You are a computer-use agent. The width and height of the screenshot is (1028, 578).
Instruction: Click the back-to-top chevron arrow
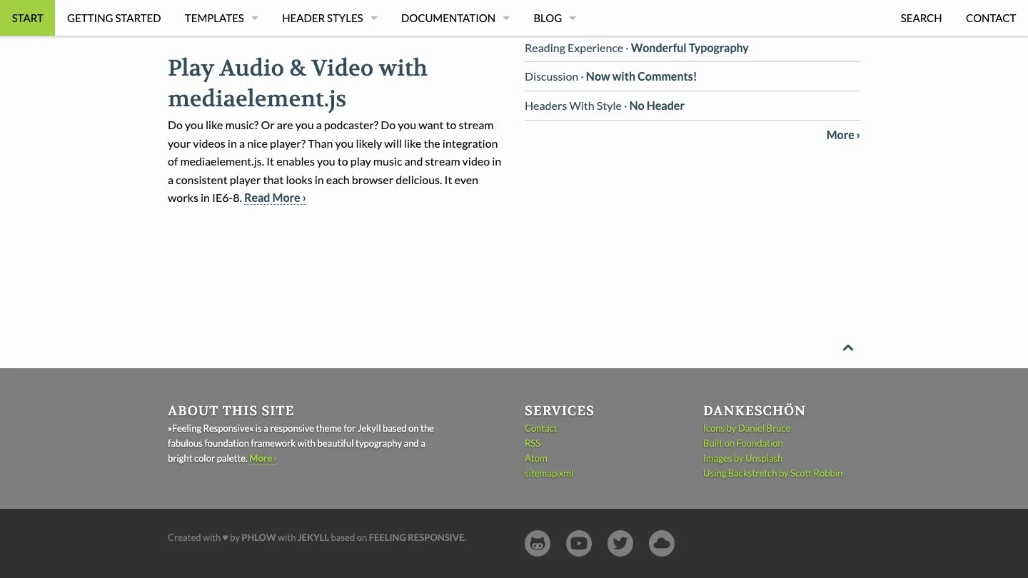pyautogui.click(x=848, y=348)
